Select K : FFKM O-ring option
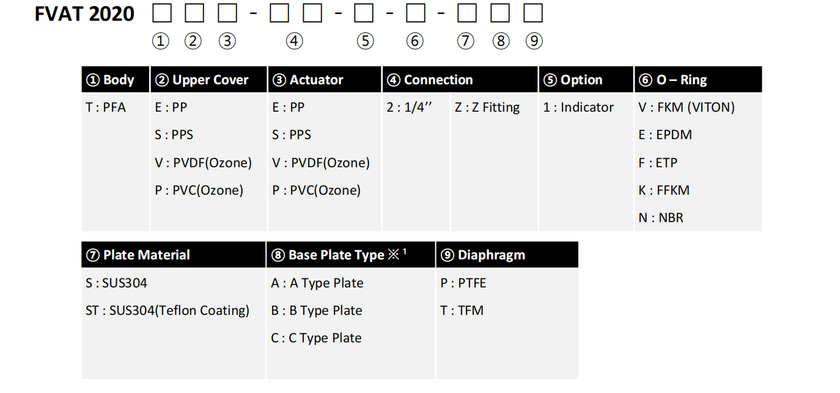This screenshot has width=840, height=393. (x=664, y=190)
